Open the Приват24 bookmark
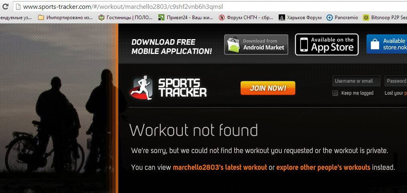This screenshot has width=407, height=193. [186, 18]
